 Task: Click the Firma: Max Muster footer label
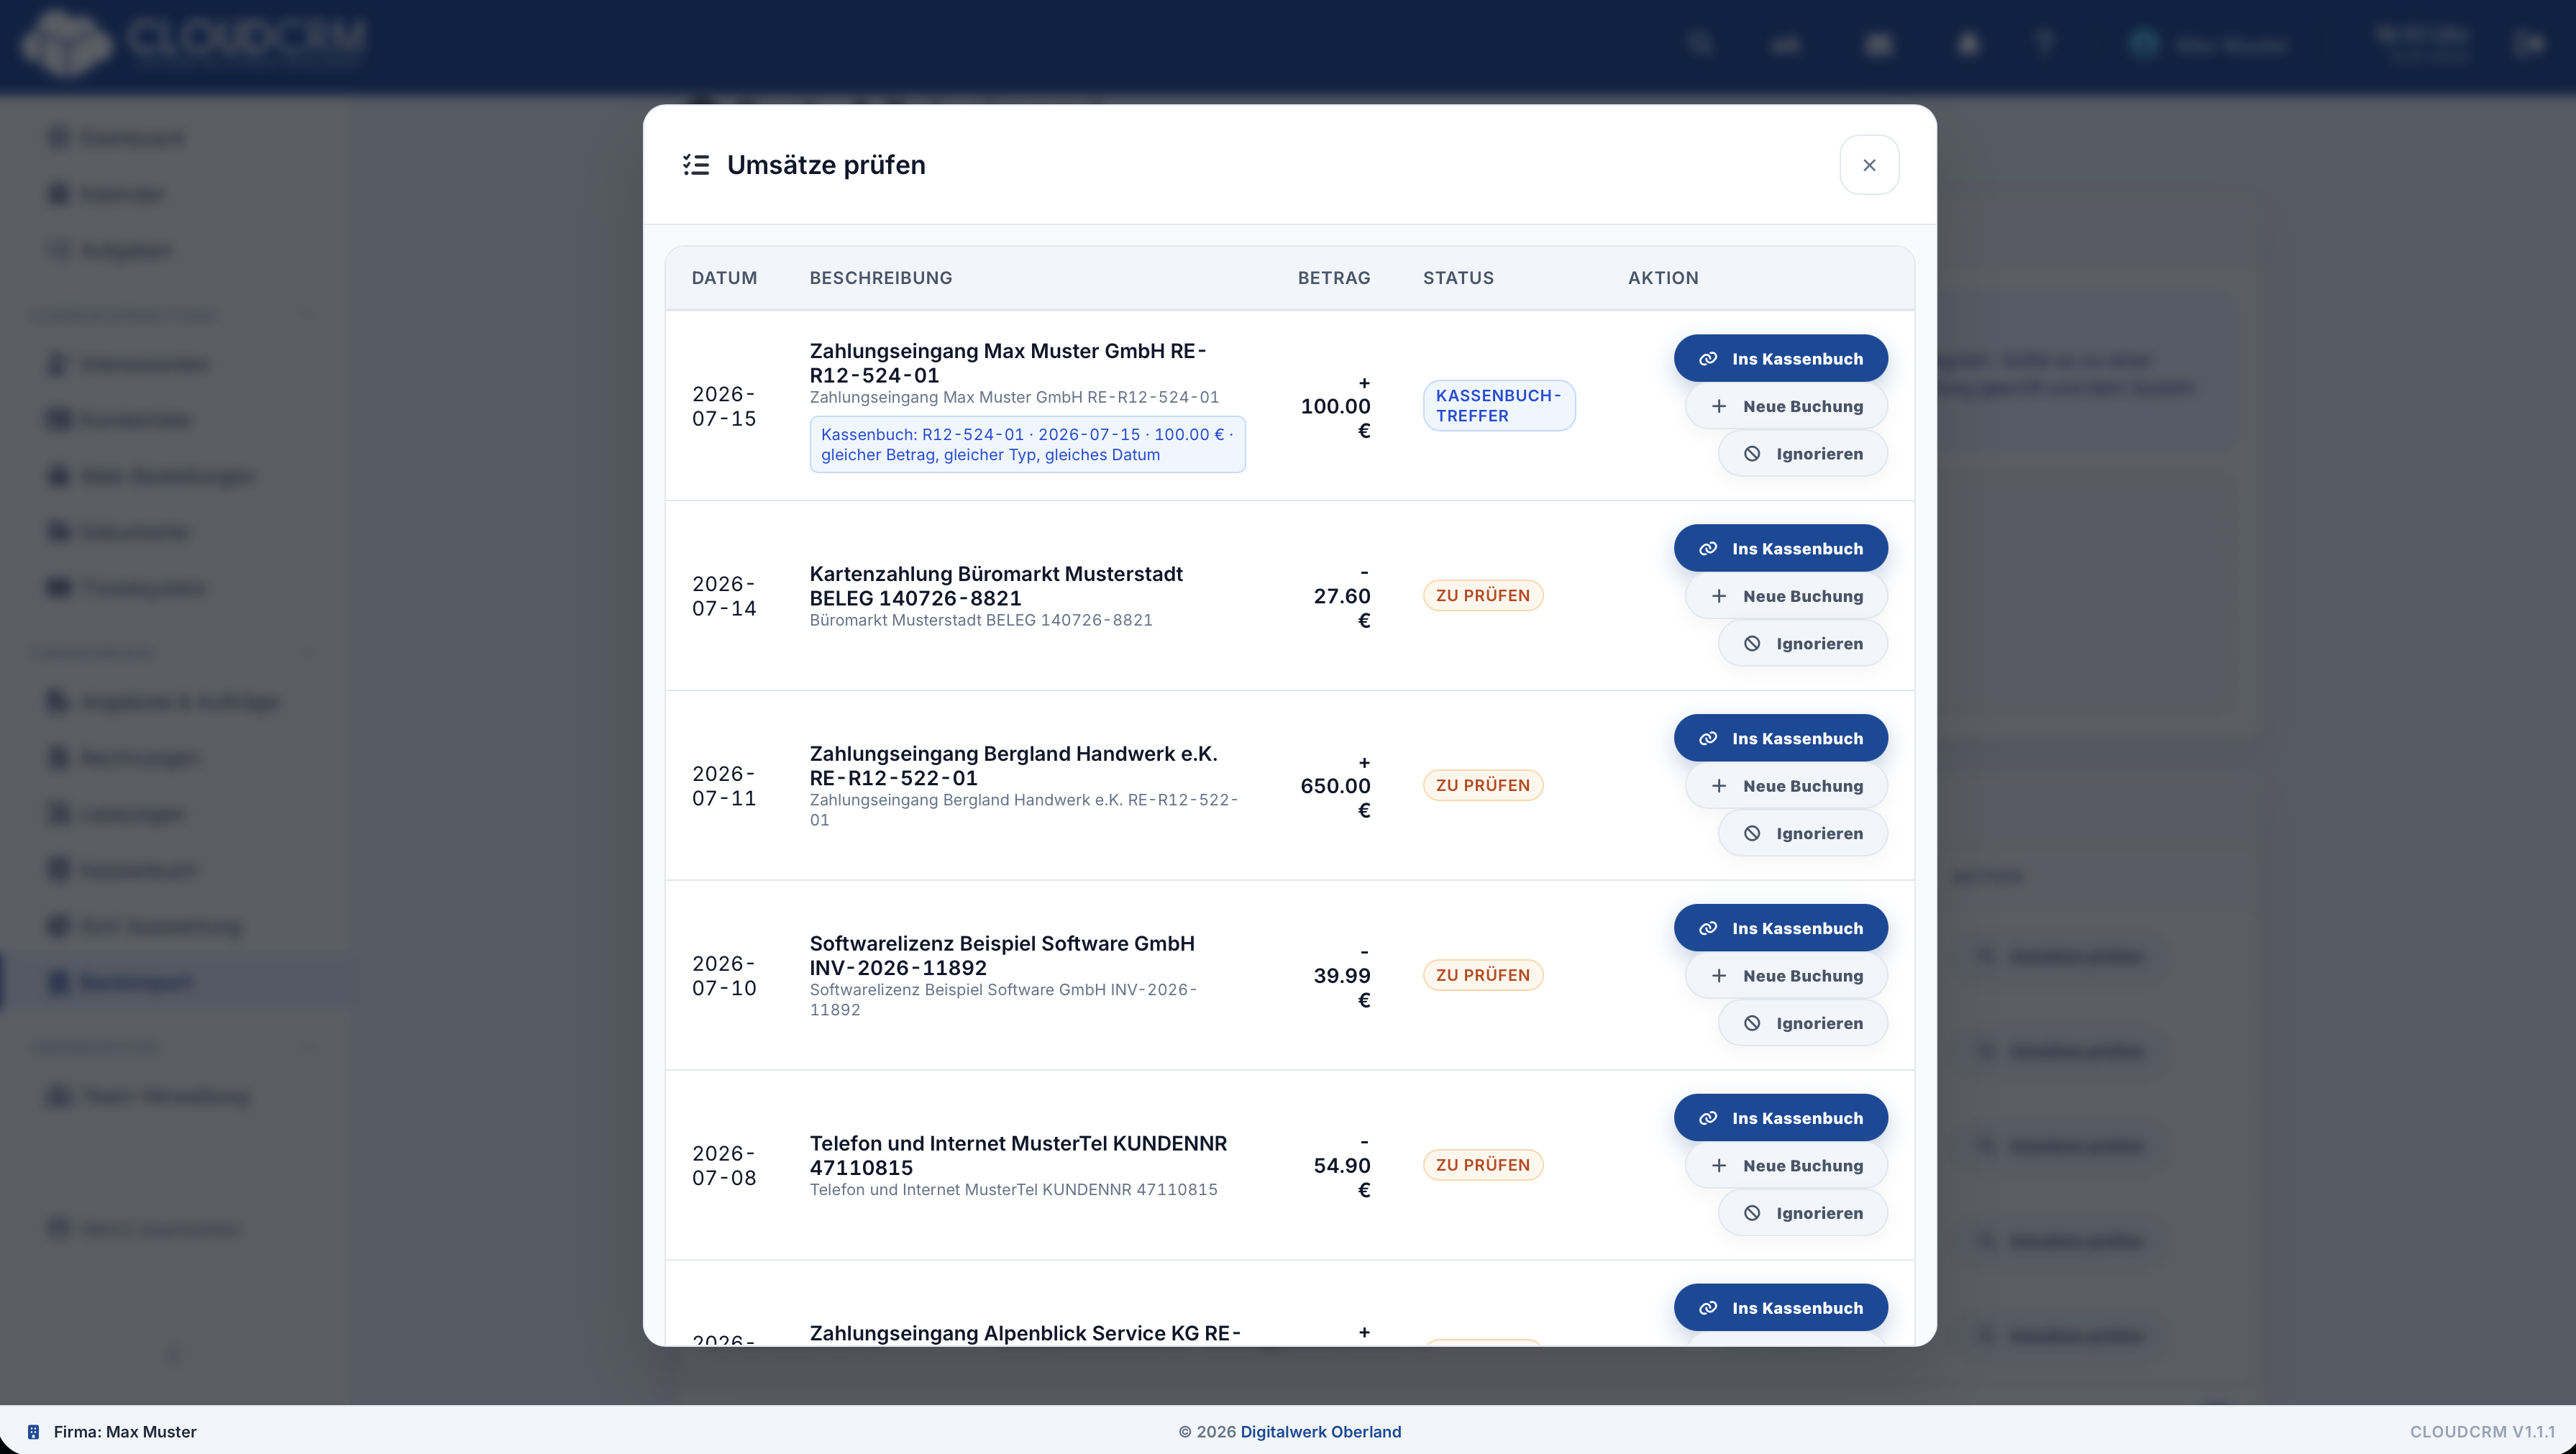[x=125, y=1432]
